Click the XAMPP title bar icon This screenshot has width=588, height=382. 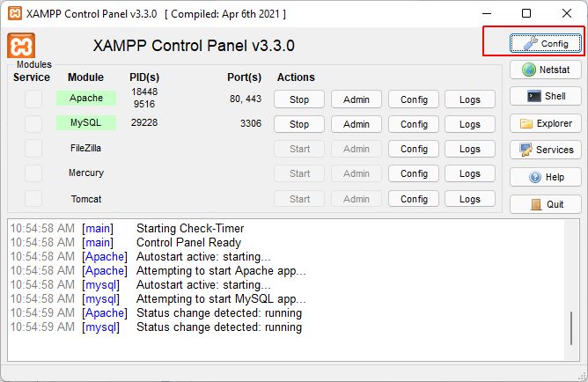click(15, 14)
